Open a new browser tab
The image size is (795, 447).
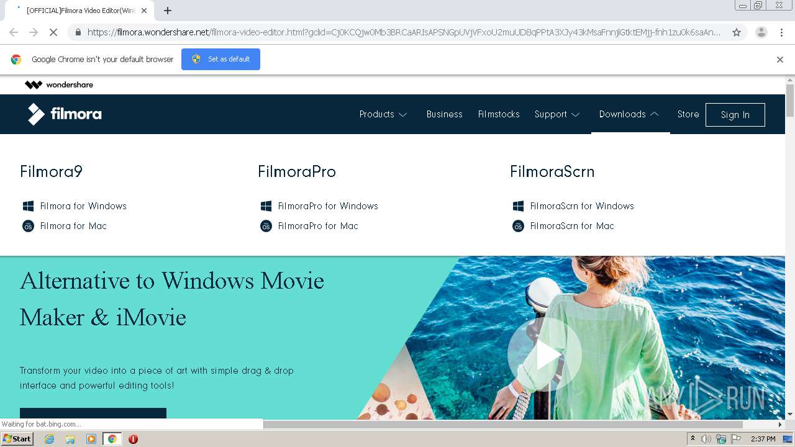point(168,11)
